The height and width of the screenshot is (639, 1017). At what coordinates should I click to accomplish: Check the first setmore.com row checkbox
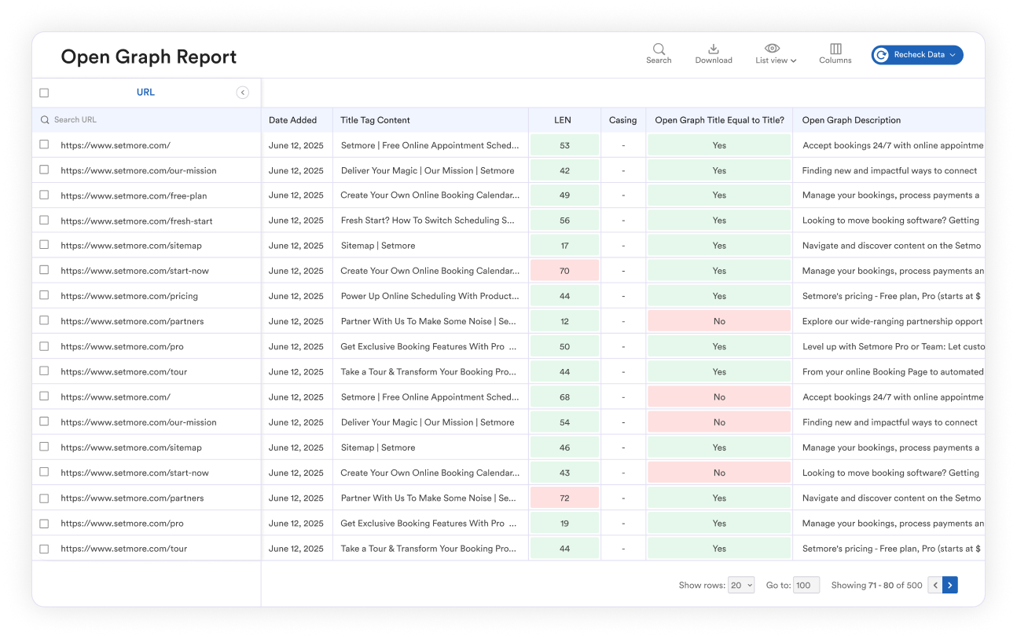pyautogui.click(x=44, y=144)
